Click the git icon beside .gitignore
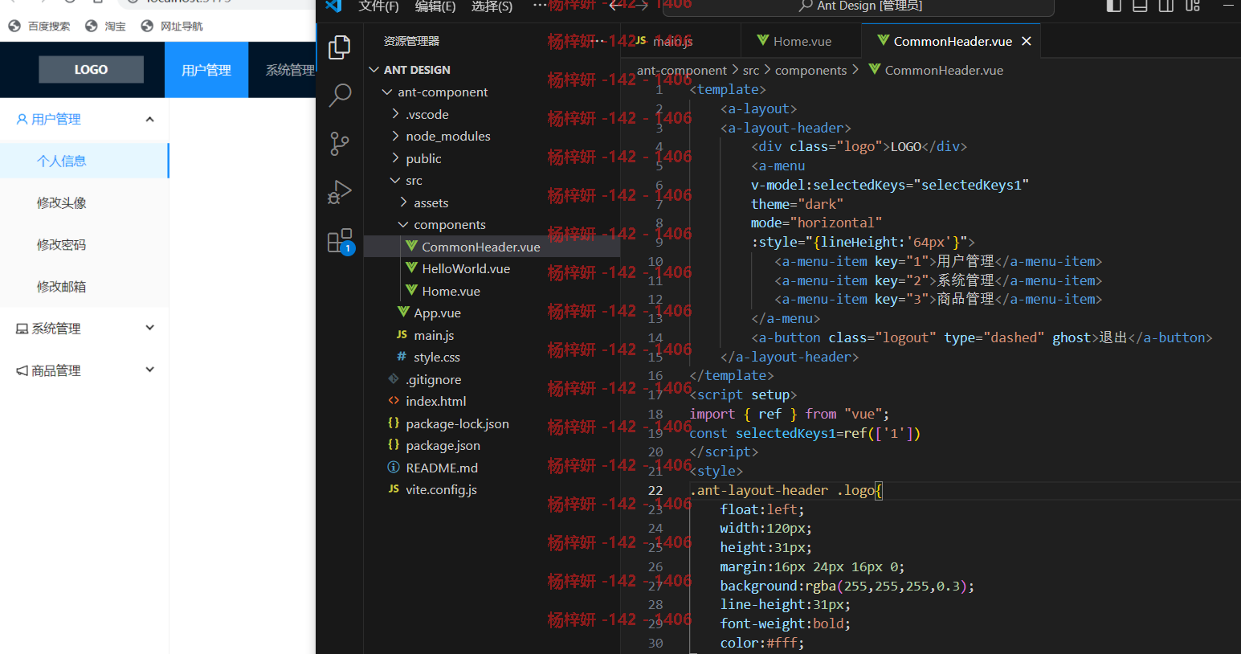 [394, 379]
